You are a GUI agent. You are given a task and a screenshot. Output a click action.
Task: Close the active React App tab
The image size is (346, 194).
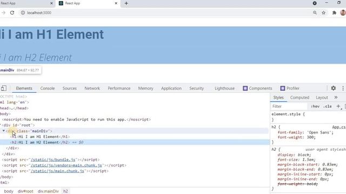click(116, 3)
